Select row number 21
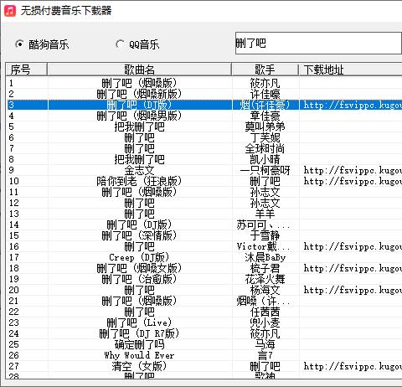The width and height of the screenshot is (402, 387). click(13, 301)
